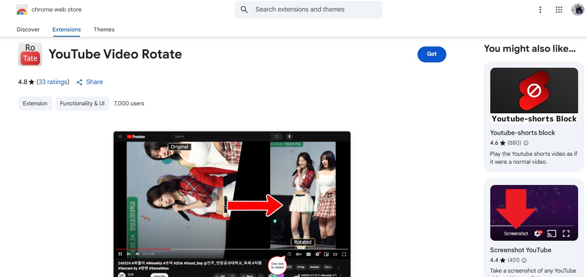Switch to the Discover tab
Image resolution: width=587 pixels, height=277 pixels.
pyautogui.click(x=28, y=30)
